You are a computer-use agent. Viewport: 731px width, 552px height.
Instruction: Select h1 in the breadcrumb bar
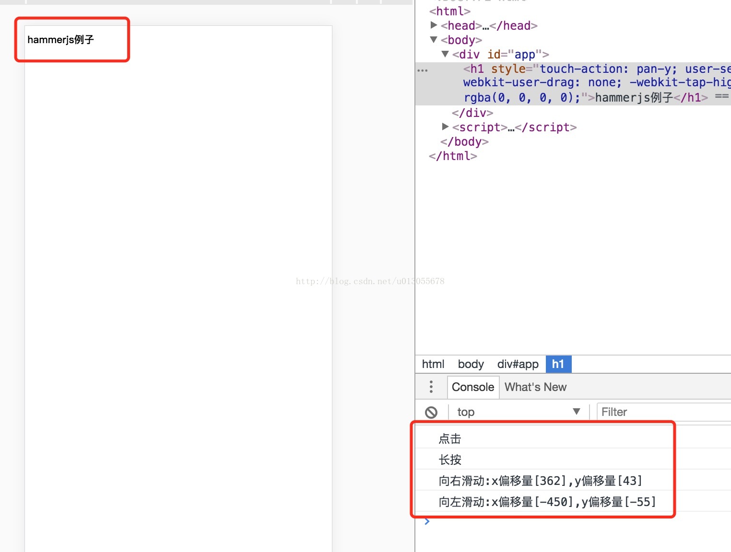[x=558, y=364]
